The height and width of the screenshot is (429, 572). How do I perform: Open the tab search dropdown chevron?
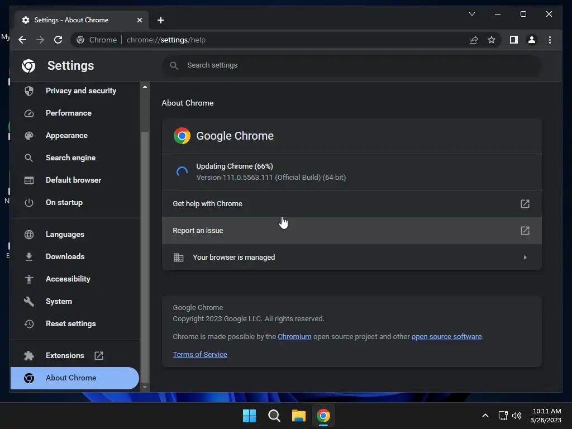pos(472,14)
